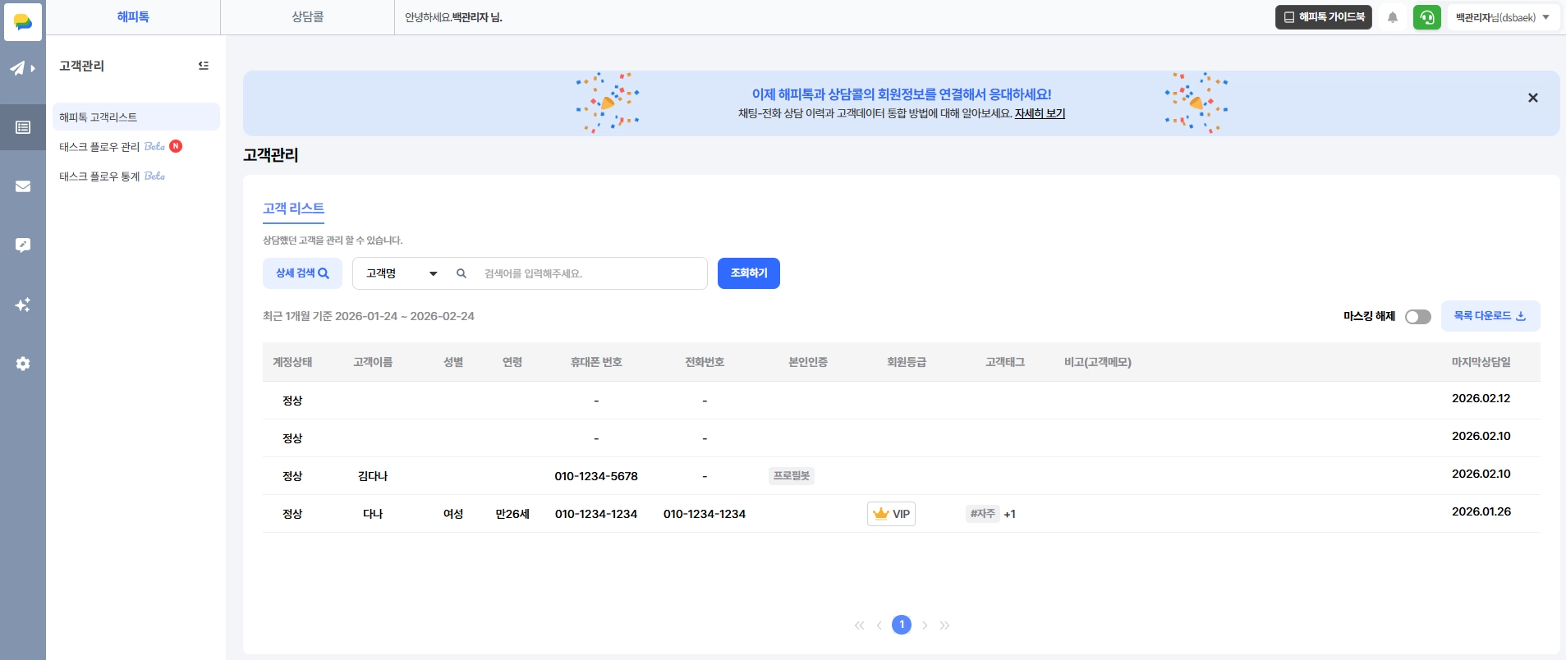Image resolution: width=1566 pixels, height=660 pixels.
Task: Click the VIP crown grade badge
Action: click(x=891, y=514)
